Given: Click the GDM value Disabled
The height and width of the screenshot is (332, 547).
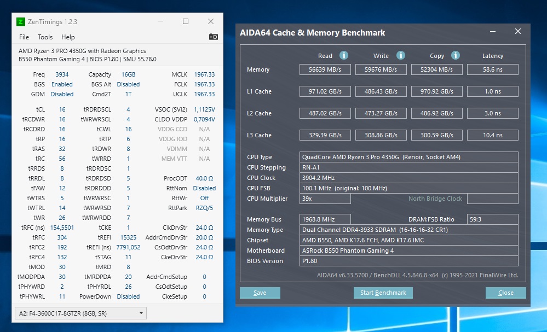Looking at the screenshot, I should coord(62,94).
